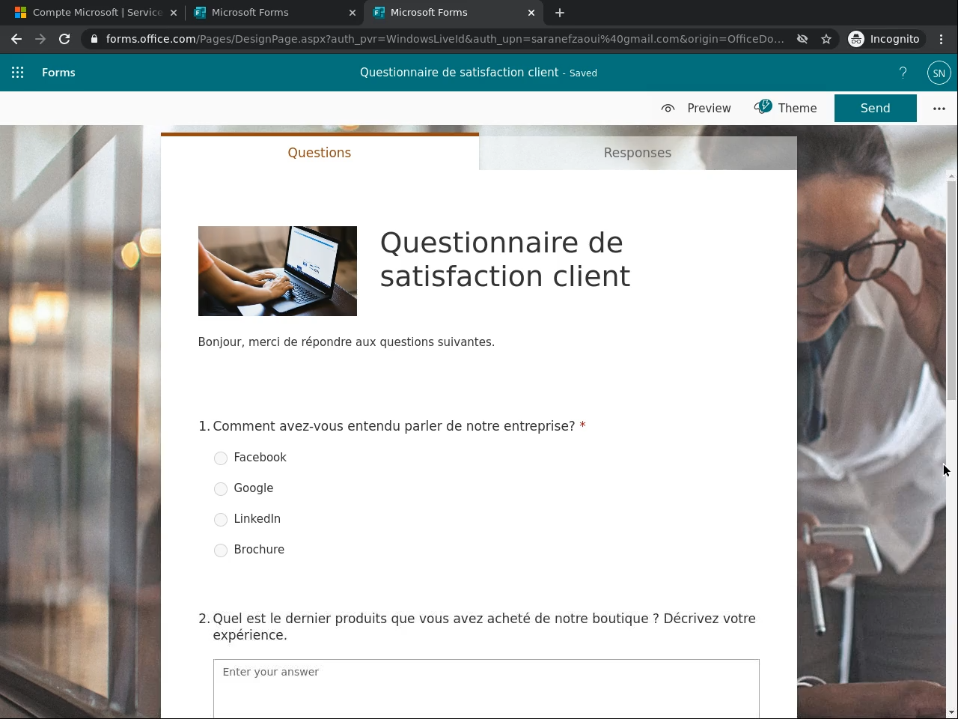Click the Send button
This screenshot has height=719, width=958.
click(x=876, y=109)
